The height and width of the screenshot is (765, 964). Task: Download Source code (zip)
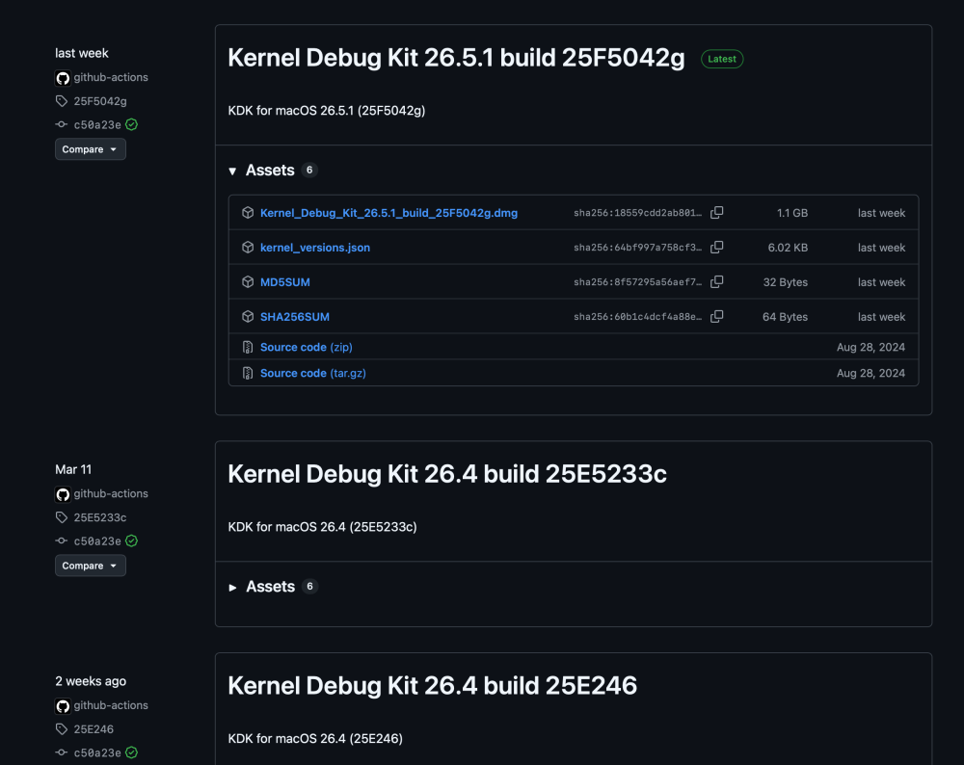pyautogui.click(x=307, y=347)
